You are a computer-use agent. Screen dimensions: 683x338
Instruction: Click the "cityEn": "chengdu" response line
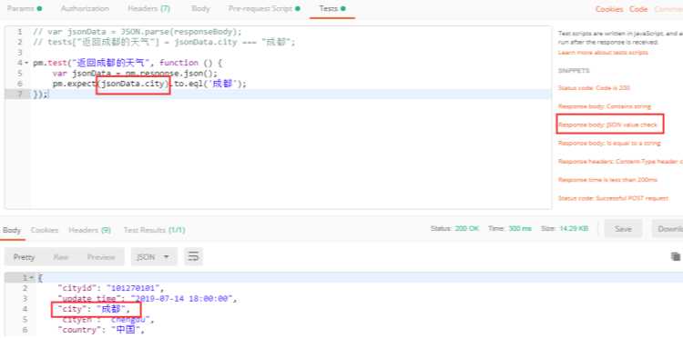106,320
